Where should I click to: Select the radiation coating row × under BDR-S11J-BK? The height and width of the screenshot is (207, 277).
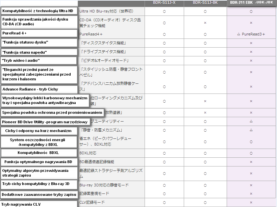pyautogui.click(x=205, y=113)
